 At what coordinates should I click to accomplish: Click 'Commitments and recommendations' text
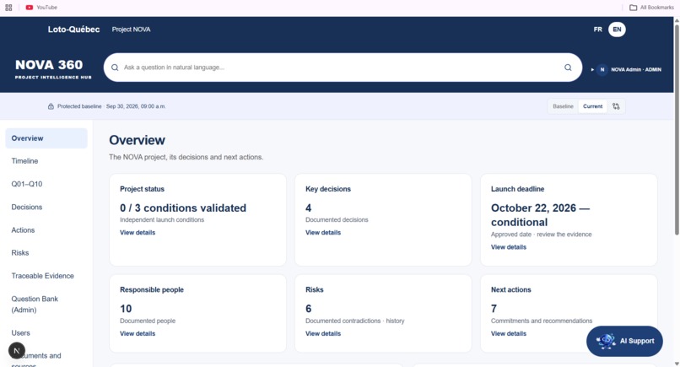pos(542,321)
